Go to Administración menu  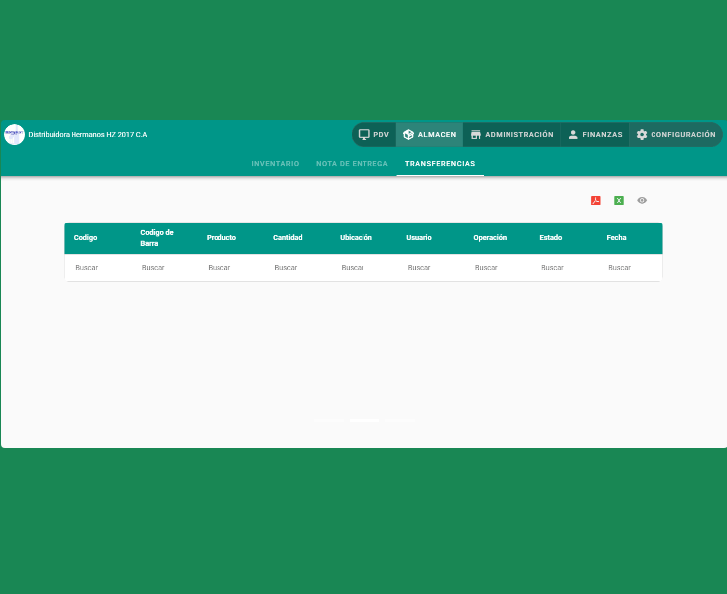[511, 134]
